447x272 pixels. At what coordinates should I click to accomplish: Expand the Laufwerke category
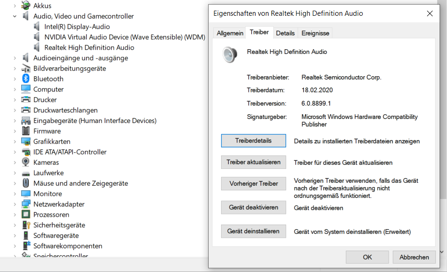15,173
